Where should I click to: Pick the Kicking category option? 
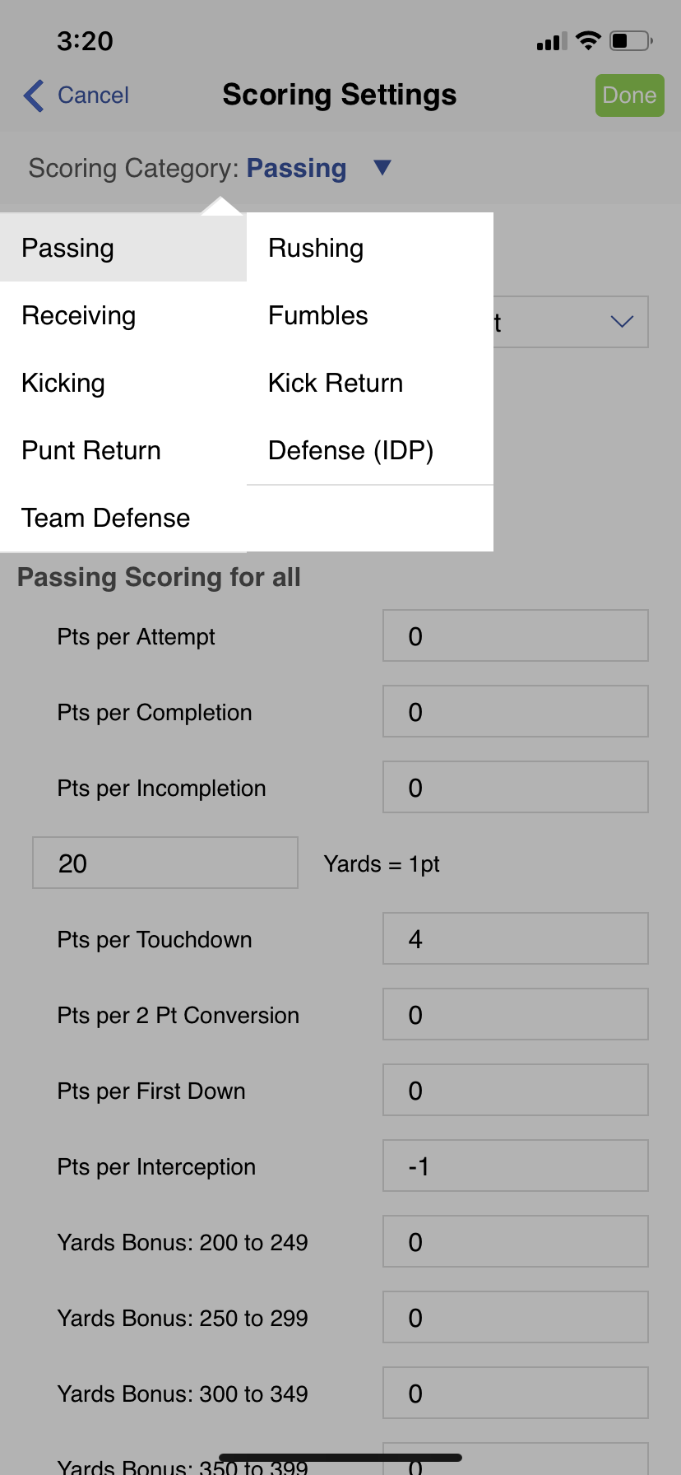point(63,383)
